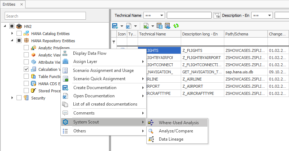This screenshot has height=151, width=289.
Task: Click the Create Word documentation toolbar icon
Action: point(115,26)
